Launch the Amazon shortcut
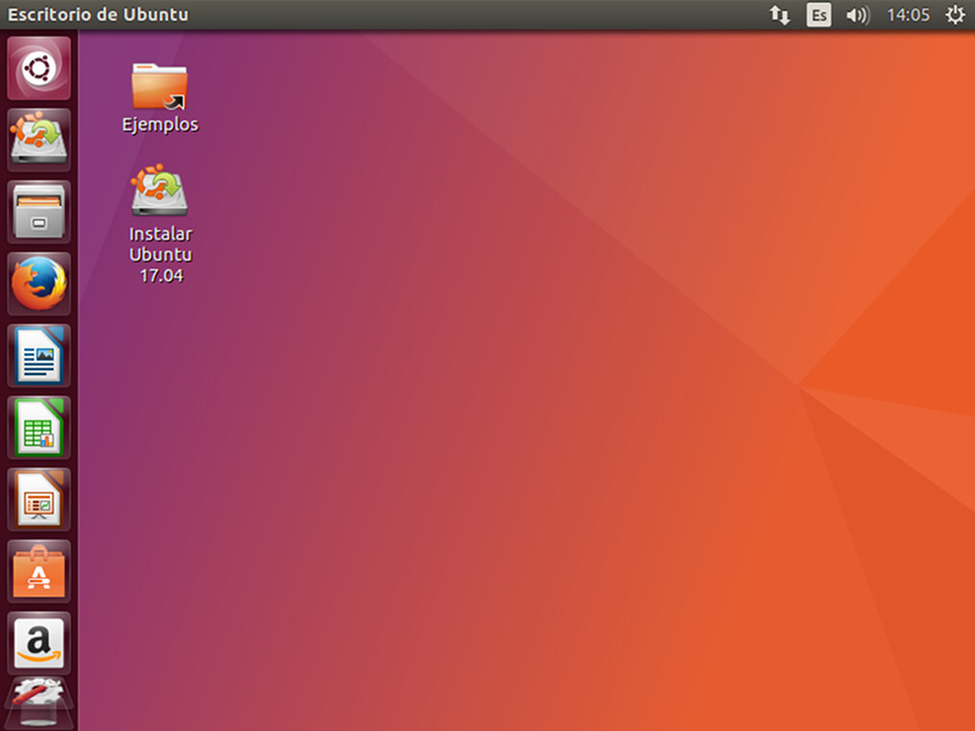The height and width of the screenshot is (731, 975). [38, 643]
